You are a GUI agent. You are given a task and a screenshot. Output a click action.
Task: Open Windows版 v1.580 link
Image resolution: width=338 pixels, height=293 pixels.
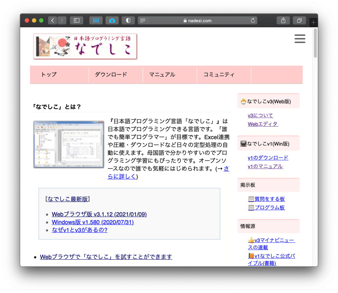[x=93, y=222]
